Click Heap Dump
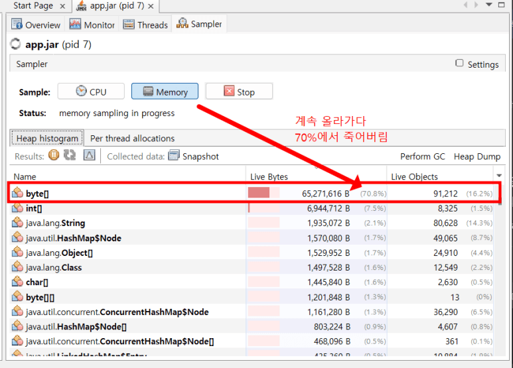The width and height of the screenshot is (513, 368). 476,156
